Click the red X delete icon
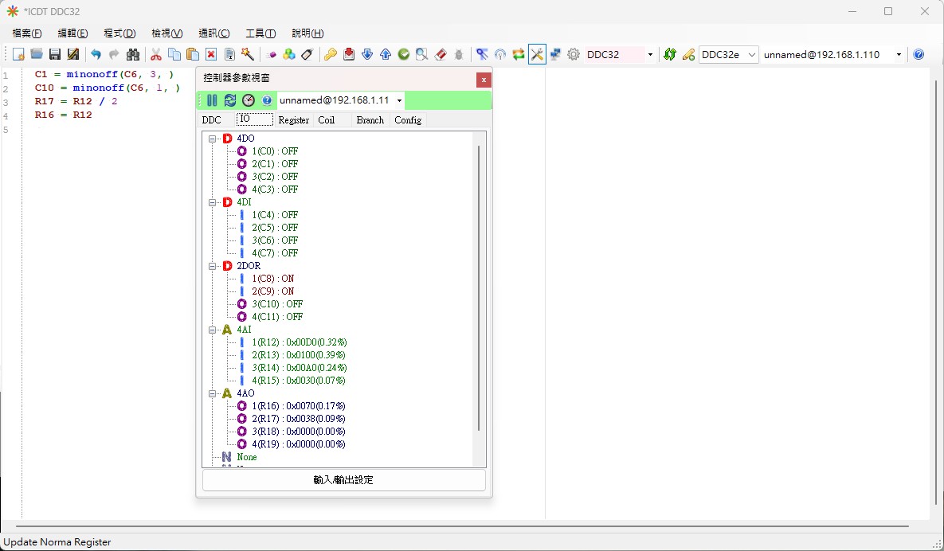 [211, 54]
